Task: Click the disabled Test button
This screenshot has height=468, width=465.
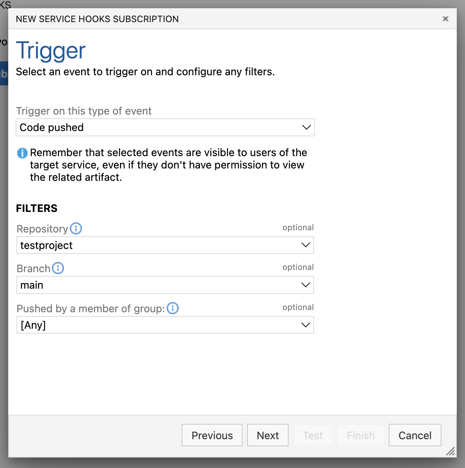Action: pyautogui.click(x=313, y=435)
